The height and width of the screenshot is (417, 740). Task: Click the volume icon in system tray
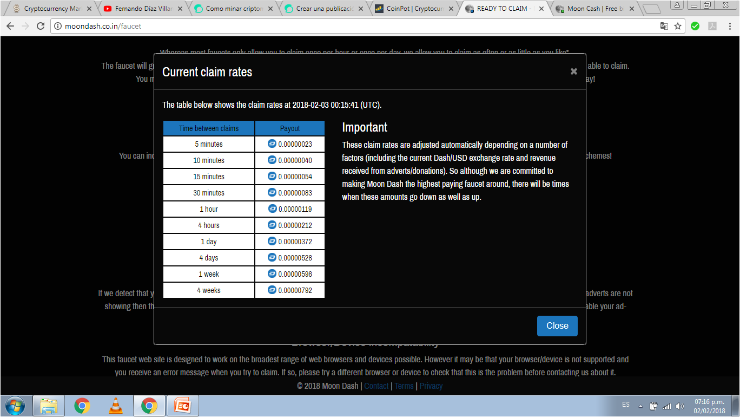680,406
